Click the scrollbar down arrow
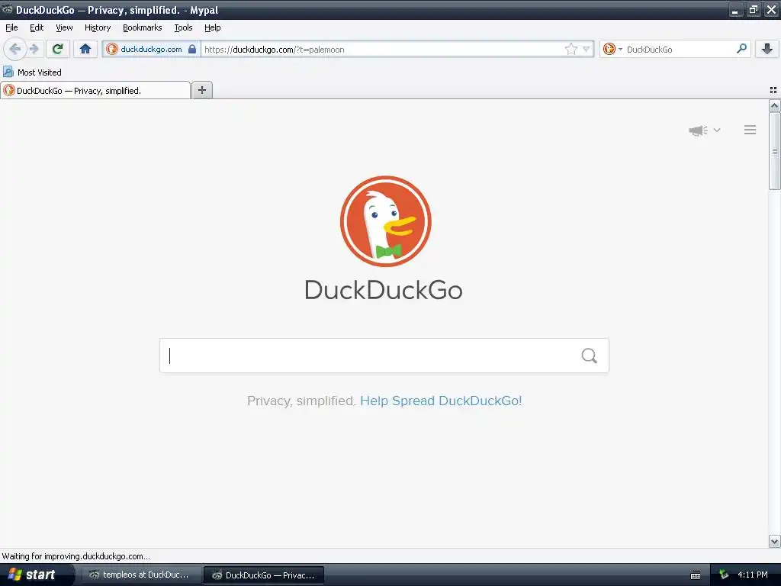 [x=774, y=541]
